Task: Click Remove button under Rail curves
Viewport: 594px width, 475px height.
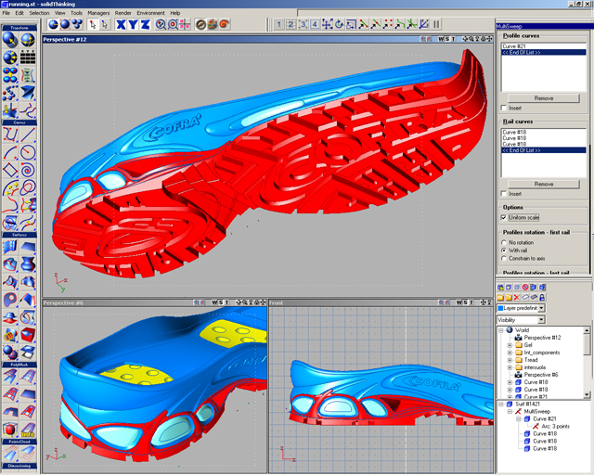Action: click(544, 184)
